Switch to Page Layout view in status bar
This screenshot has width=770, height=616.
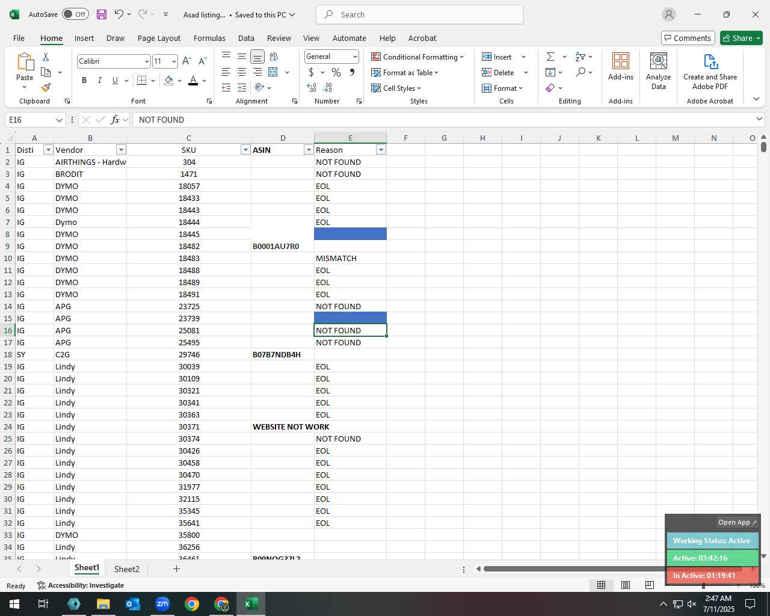tap(626, 585)
